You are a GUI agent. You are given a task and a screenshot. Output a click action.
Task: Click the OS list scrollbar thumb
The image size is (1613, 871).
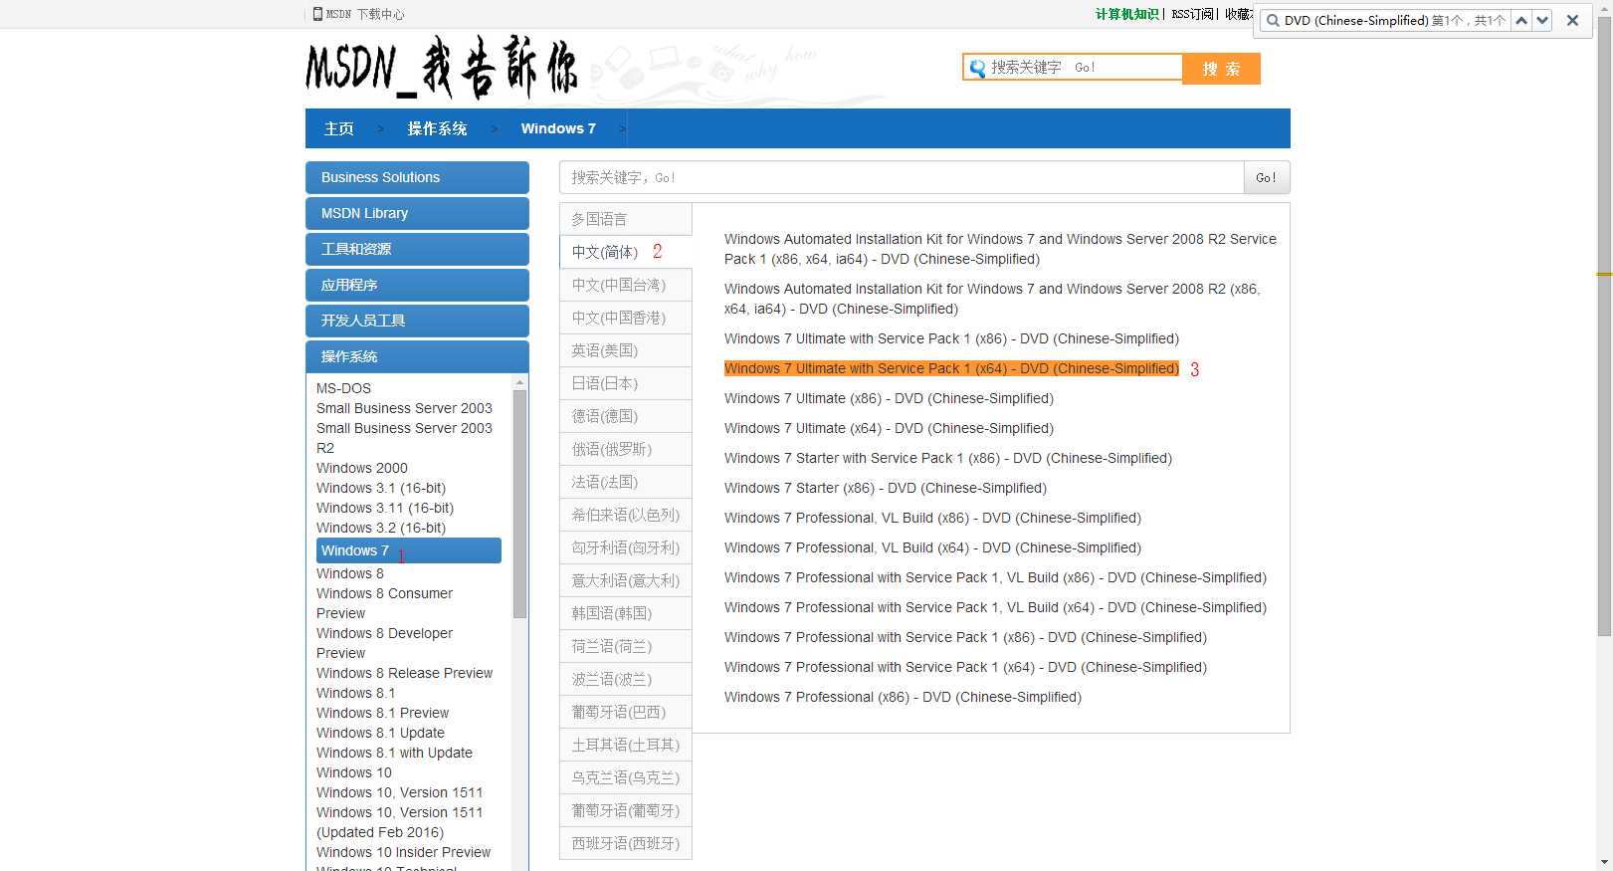[x=519, y=504]
